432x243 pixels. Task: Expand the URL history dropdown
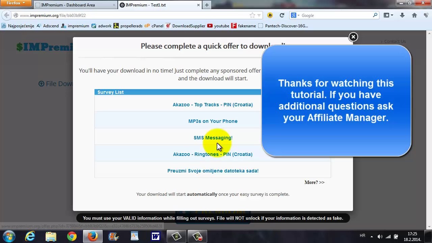coord(259,16)
